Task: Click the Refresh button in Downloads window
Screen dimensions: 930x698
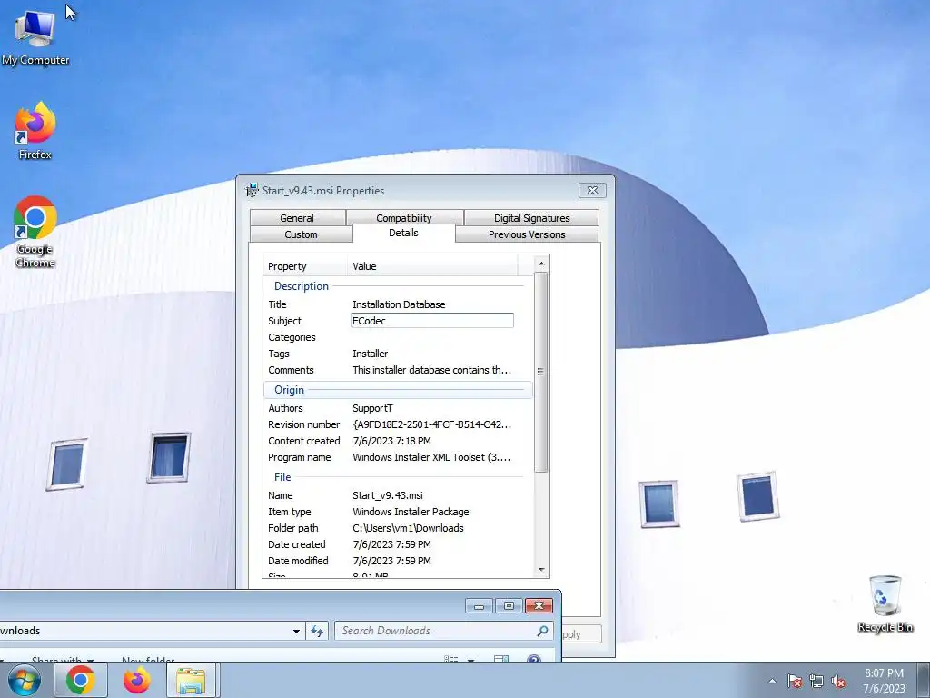Action: 317,631
